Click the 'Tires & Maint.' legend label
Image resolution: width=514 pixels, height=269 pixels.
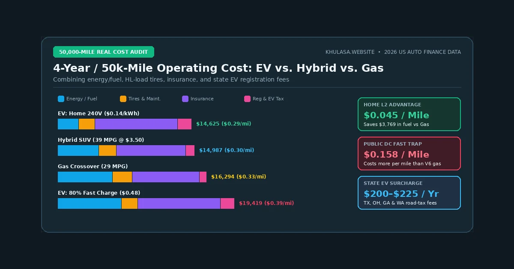click(144, 99)
